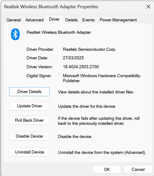Click the roll back description starting 'If the device fails'
154x176 pixels.
(99, 121)
